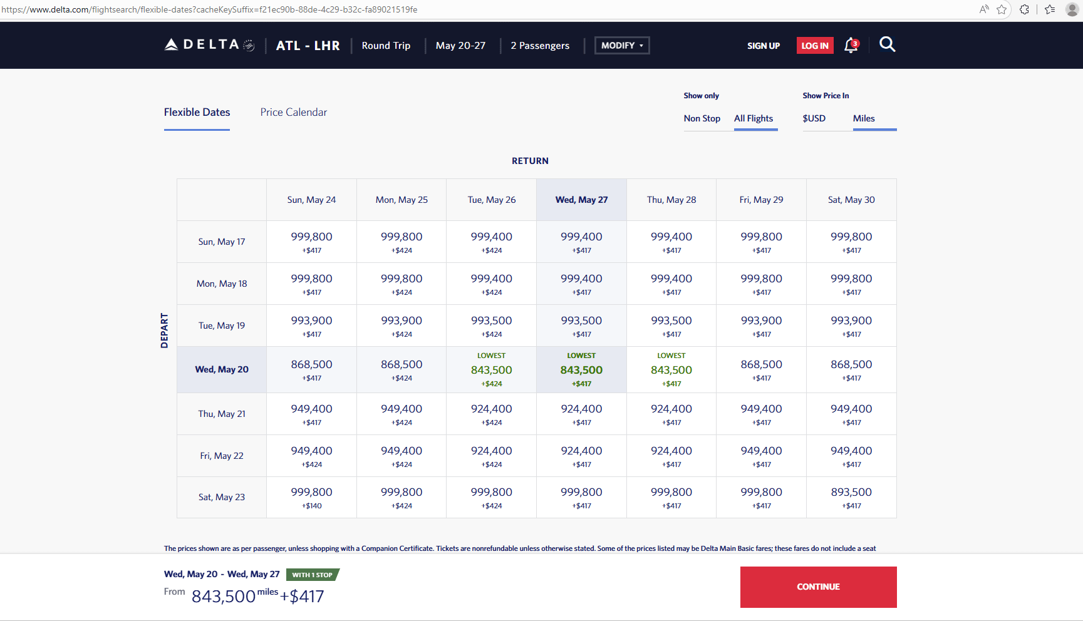
Task: Select Tue, May 26 return column header
Action: point(492,200)
